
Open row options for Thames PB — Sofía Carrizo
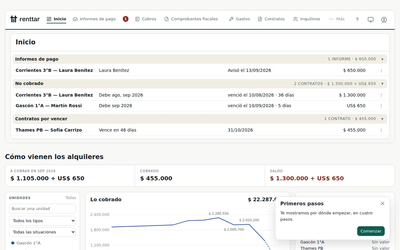click(381, 130)
